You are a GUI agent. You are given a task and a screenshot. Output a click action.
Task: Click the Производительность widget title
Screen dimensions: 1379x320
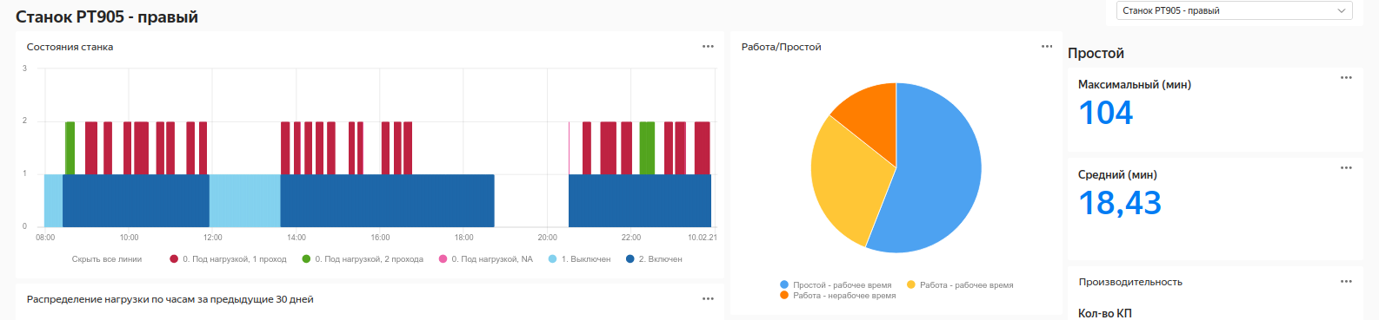[1130, 282]
